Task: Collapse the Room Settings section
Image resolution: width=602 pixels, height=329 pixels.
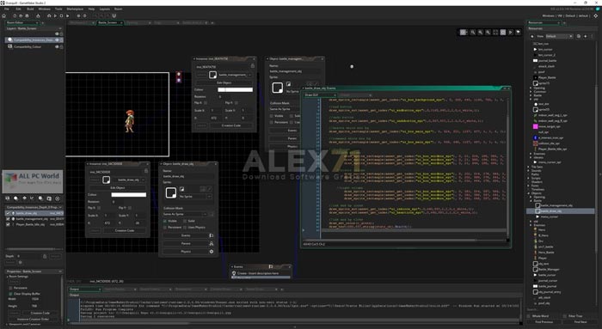Action: click(x=7, y=277)
